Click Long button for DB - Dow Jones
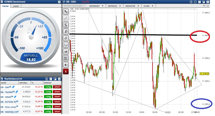This screenshot has height=116, width=215. [x=48, y=107]
